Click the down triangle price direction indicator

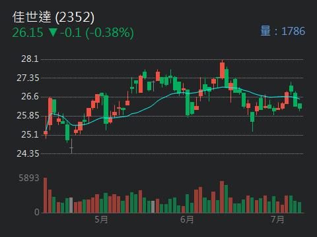tap(53, 32)
